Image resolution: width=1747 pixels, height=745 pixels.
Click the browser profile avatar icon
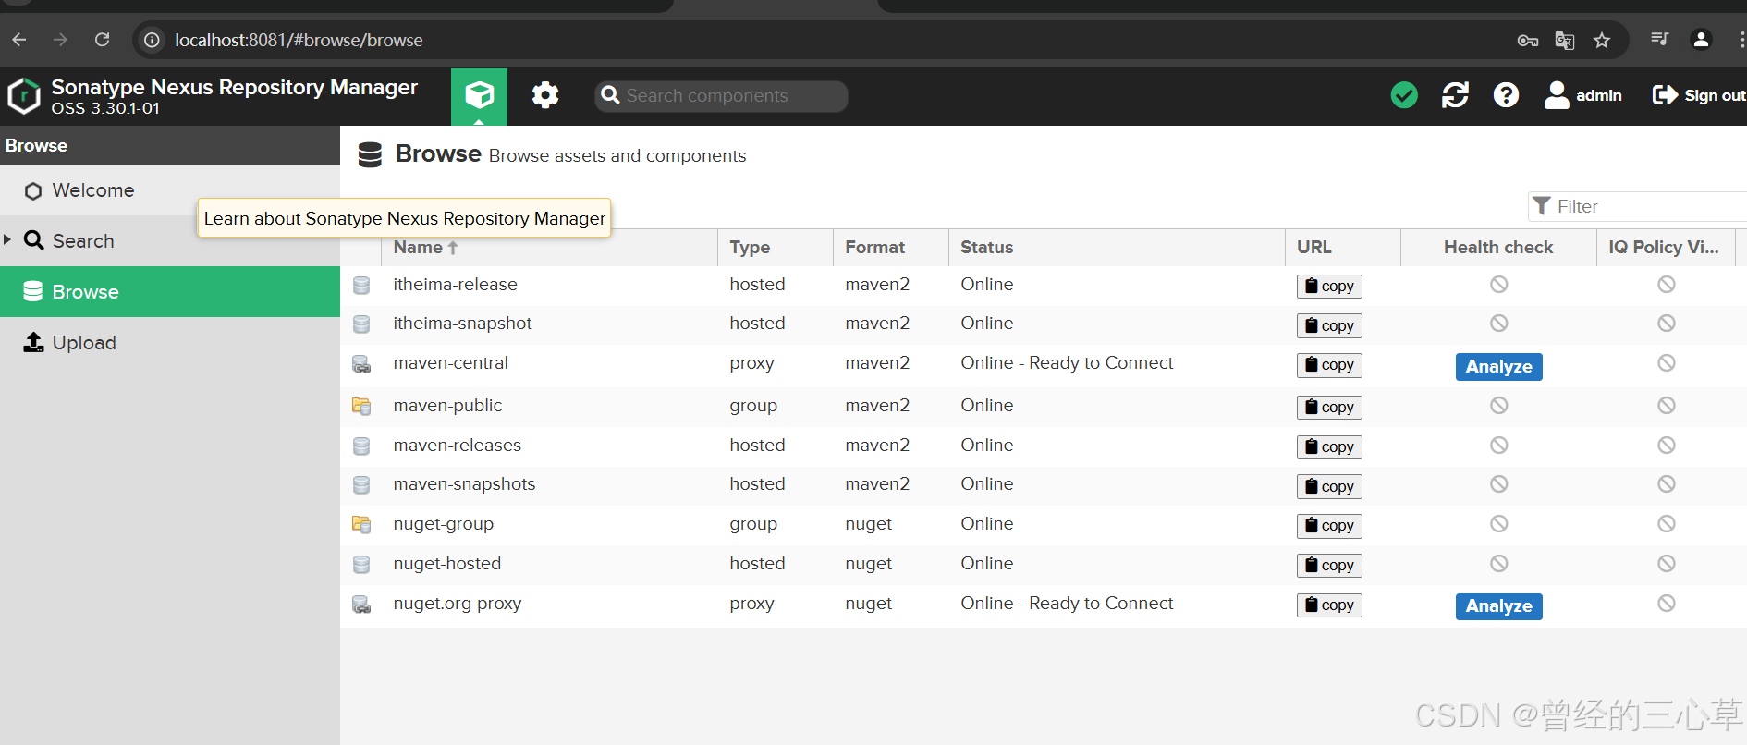pos(1701,40)
